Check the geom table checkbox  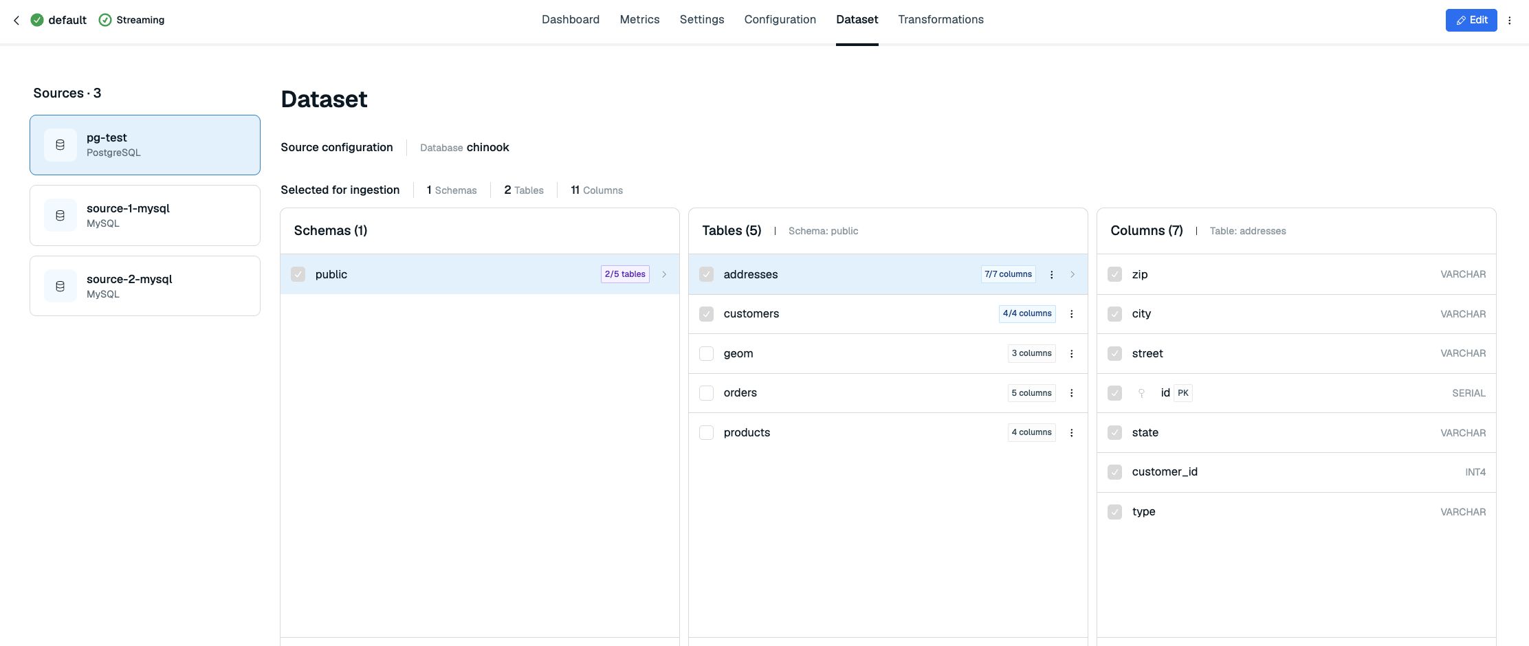click(x=706, y=354)
